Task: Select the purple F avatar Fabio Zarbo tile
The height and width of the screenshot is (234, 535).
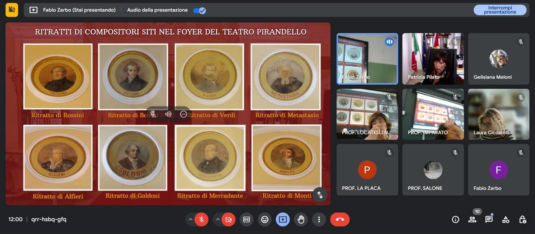Action: click(499, 170)
